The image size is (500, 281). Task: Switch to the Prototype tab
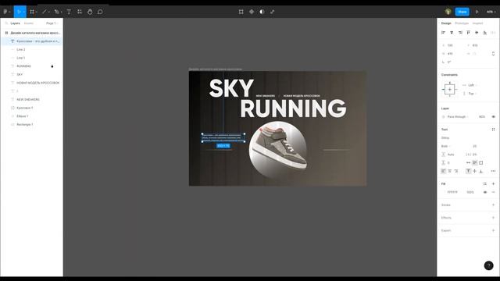pos(462,23)
